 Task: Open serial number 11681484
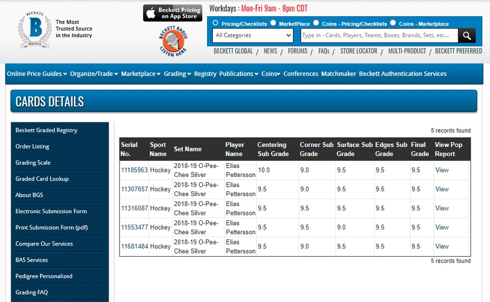tap(134, 246)
